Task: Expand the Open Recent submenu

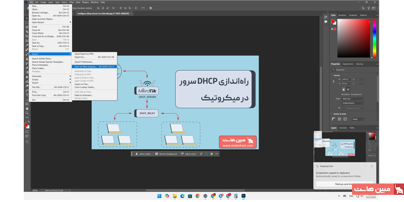Action: (50, 22)
